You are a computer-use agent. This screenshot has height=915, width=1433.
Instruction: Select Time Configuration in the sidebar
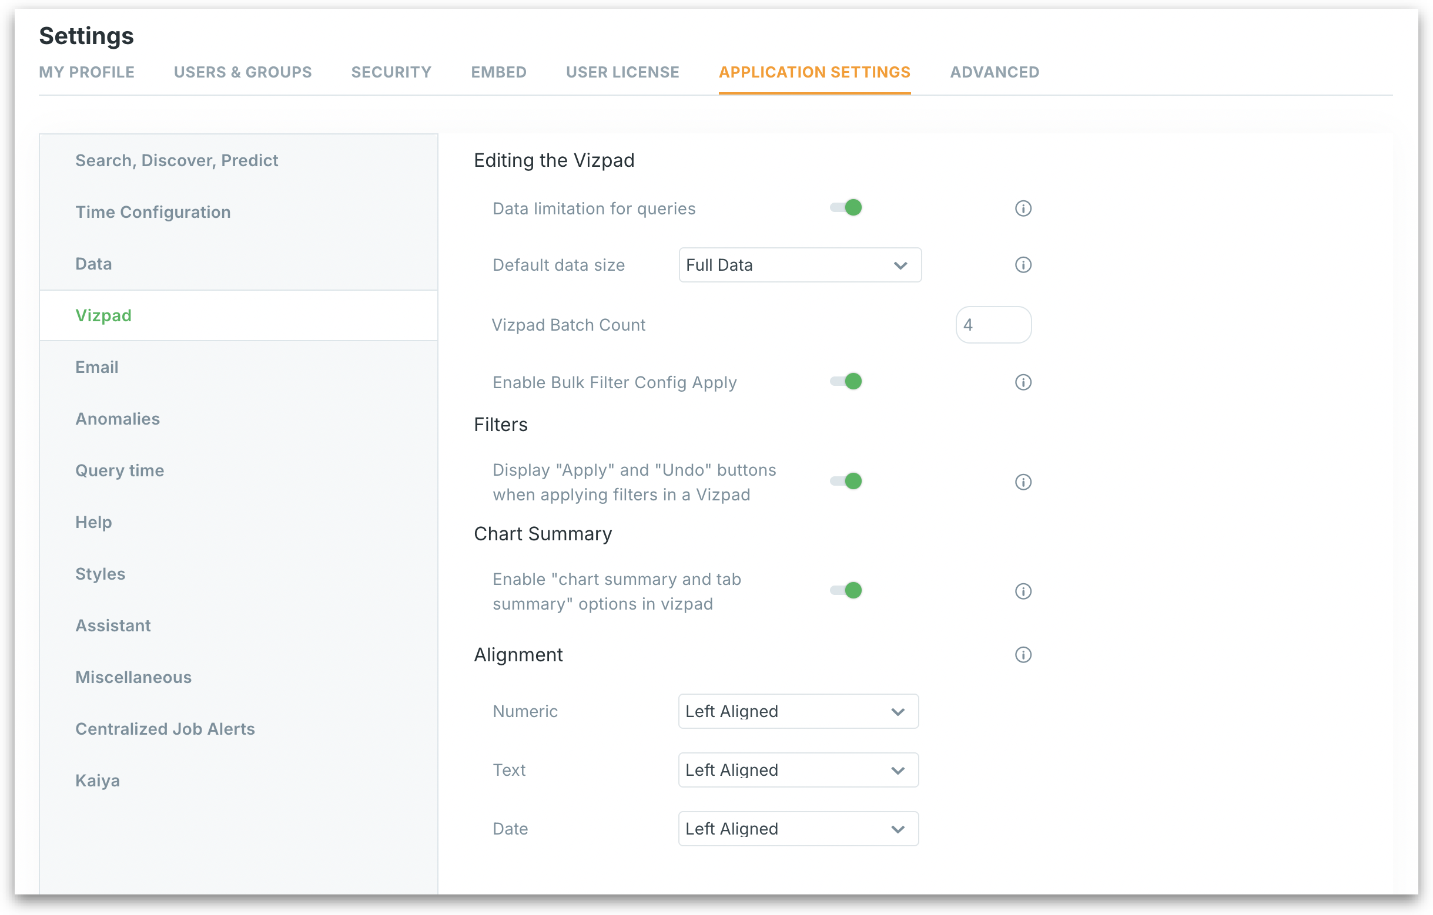click(153, 212)
